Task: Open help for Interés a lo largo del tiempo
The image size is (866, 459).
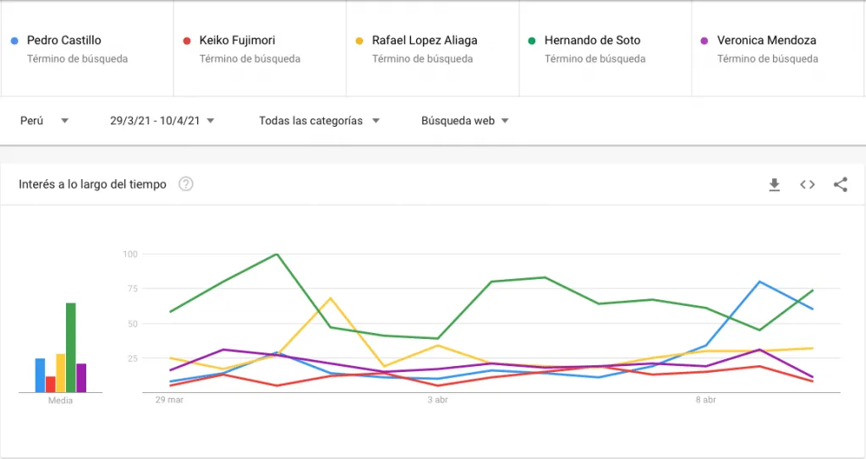Action: click(x=186, y=184)
